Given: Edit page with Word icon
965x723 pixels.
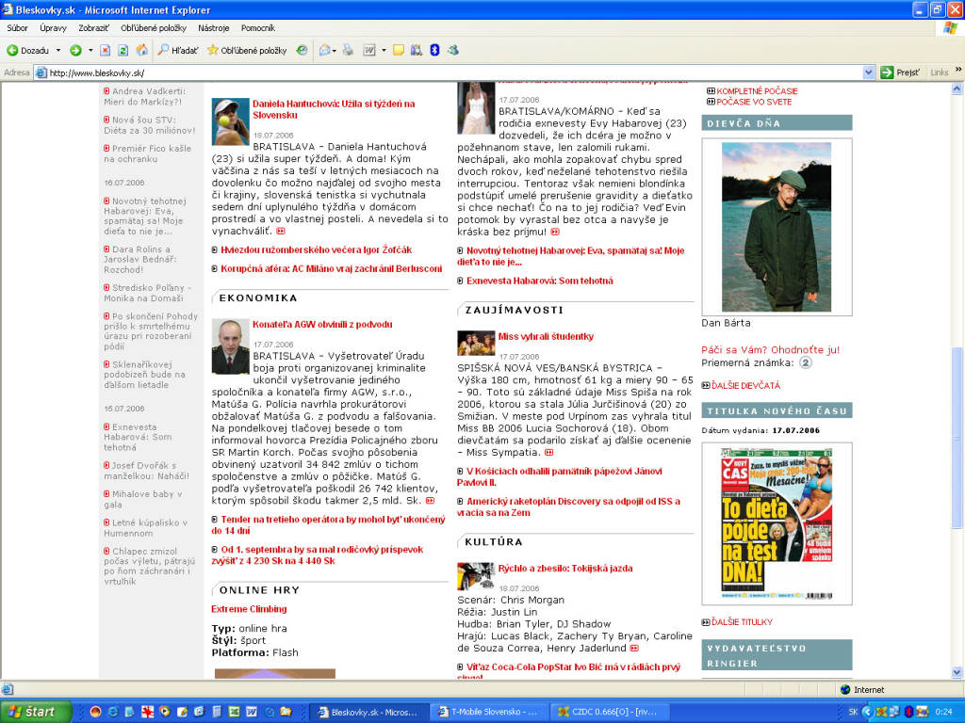Looking at the screenshot, I should 369,51.
